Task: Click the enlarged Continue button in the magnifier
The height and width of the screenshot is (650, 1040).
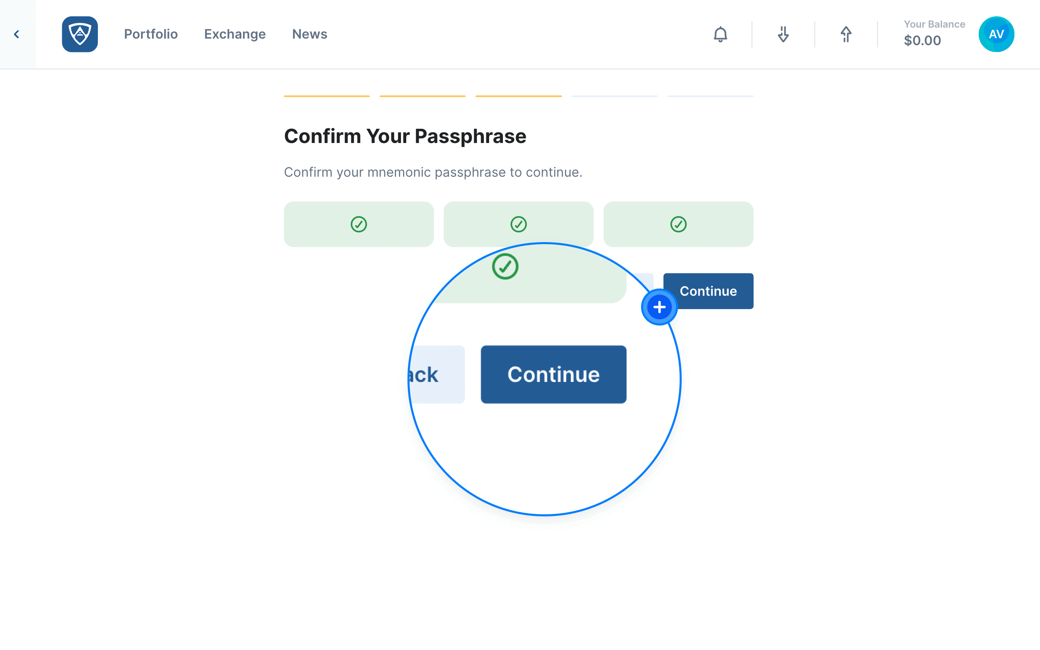Action: pos(554,375)
